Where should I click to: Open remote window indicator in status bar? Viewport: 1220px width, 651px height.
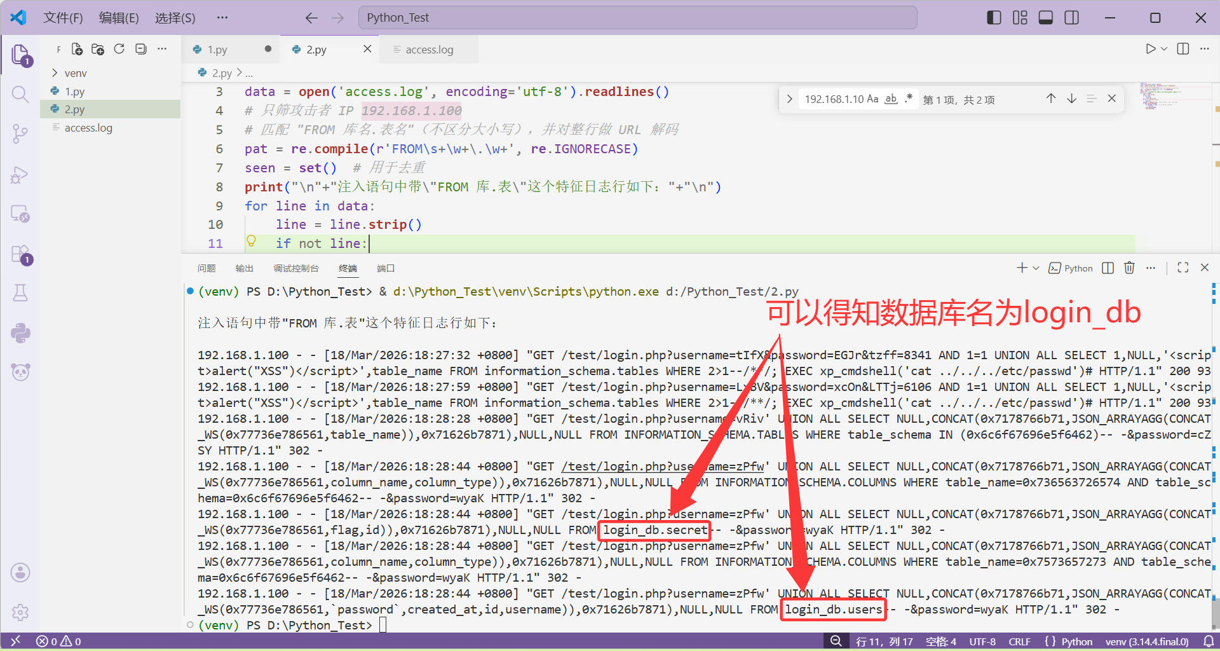point(16,641)
